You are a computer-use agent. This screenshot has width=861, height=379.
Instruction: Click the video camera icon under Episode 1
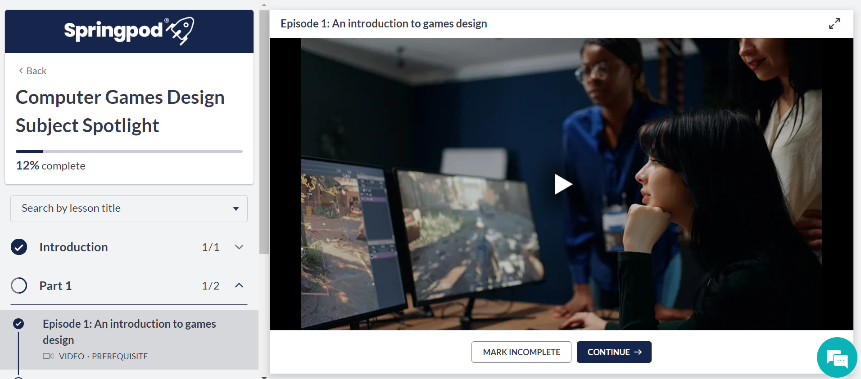click(x=48, y=356)
